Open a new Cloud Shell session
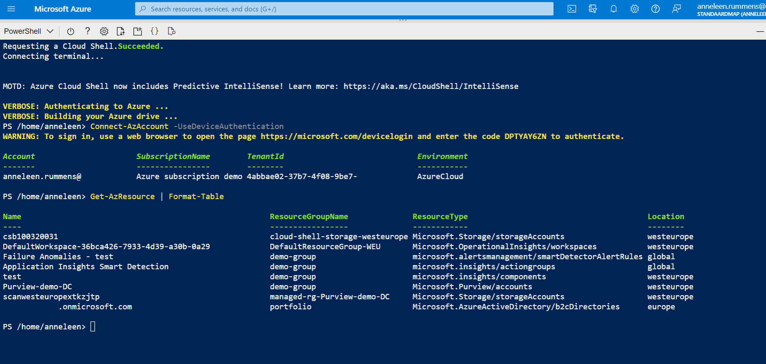This screenshot has width=766, height=364. click(x=138, y=31)
